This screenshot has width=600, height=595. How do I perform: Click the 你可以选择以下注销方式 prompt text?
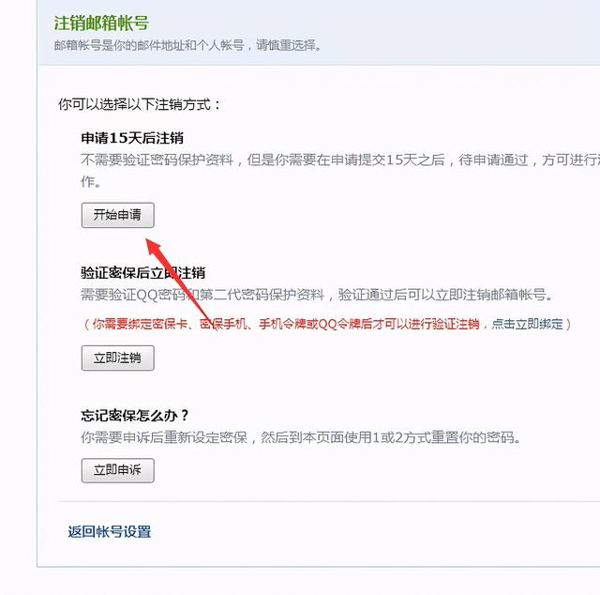point(140,104)
